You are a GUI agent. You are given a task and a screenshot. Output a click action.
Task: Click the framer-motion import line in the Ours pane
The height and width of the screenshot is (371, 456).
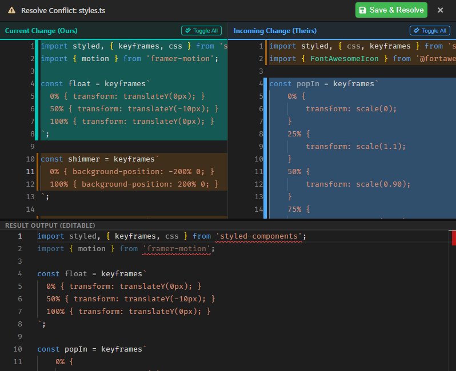129,59
